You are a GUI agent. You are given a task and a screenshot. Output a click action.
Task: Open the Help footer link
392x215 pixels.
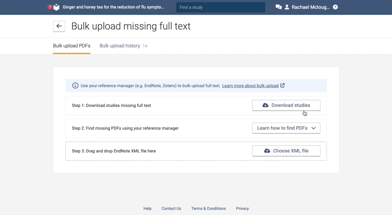147,208
